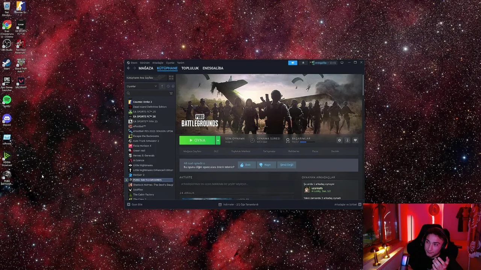
Task: Switch to the ENESGALİBA profile tab
Action: (213, 68)
